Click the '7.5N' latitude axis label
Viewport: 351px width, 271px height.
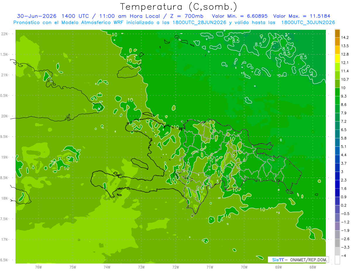click(4, 219)
